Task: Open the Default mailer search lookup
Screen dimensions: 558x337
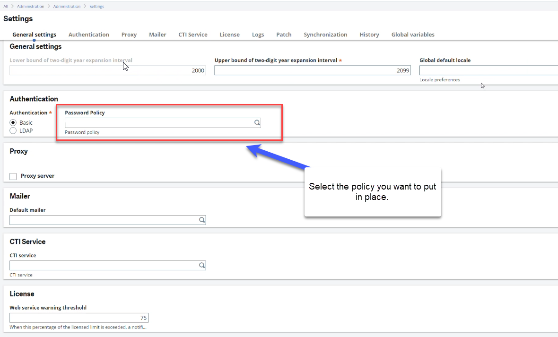Action: [202, 220]
